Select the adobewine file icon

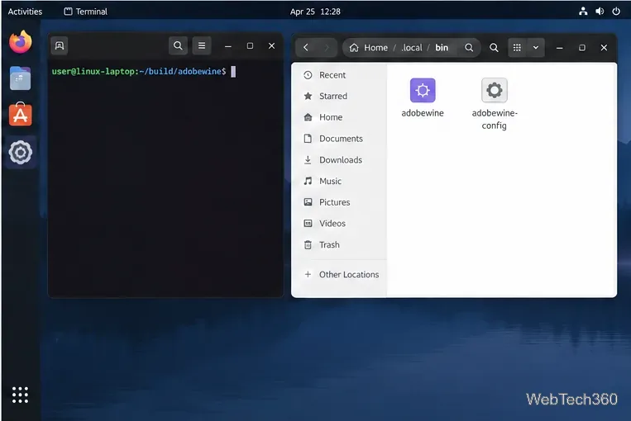pos(423,90)
